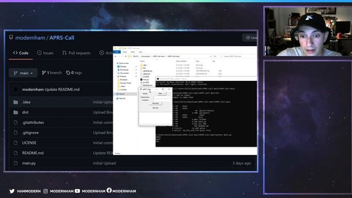352x198 pixels.
Task: Click the commit author avatar for modernham
Action: pyautogui.click(x=16, y=89)
